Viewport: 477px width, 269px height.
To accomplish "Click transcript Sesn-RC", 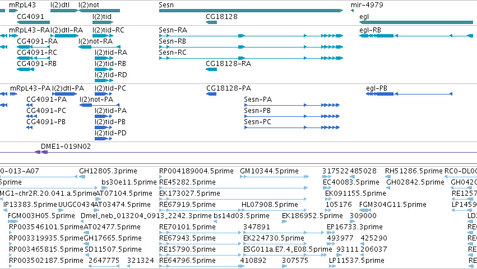I will (x=173, y=53).
